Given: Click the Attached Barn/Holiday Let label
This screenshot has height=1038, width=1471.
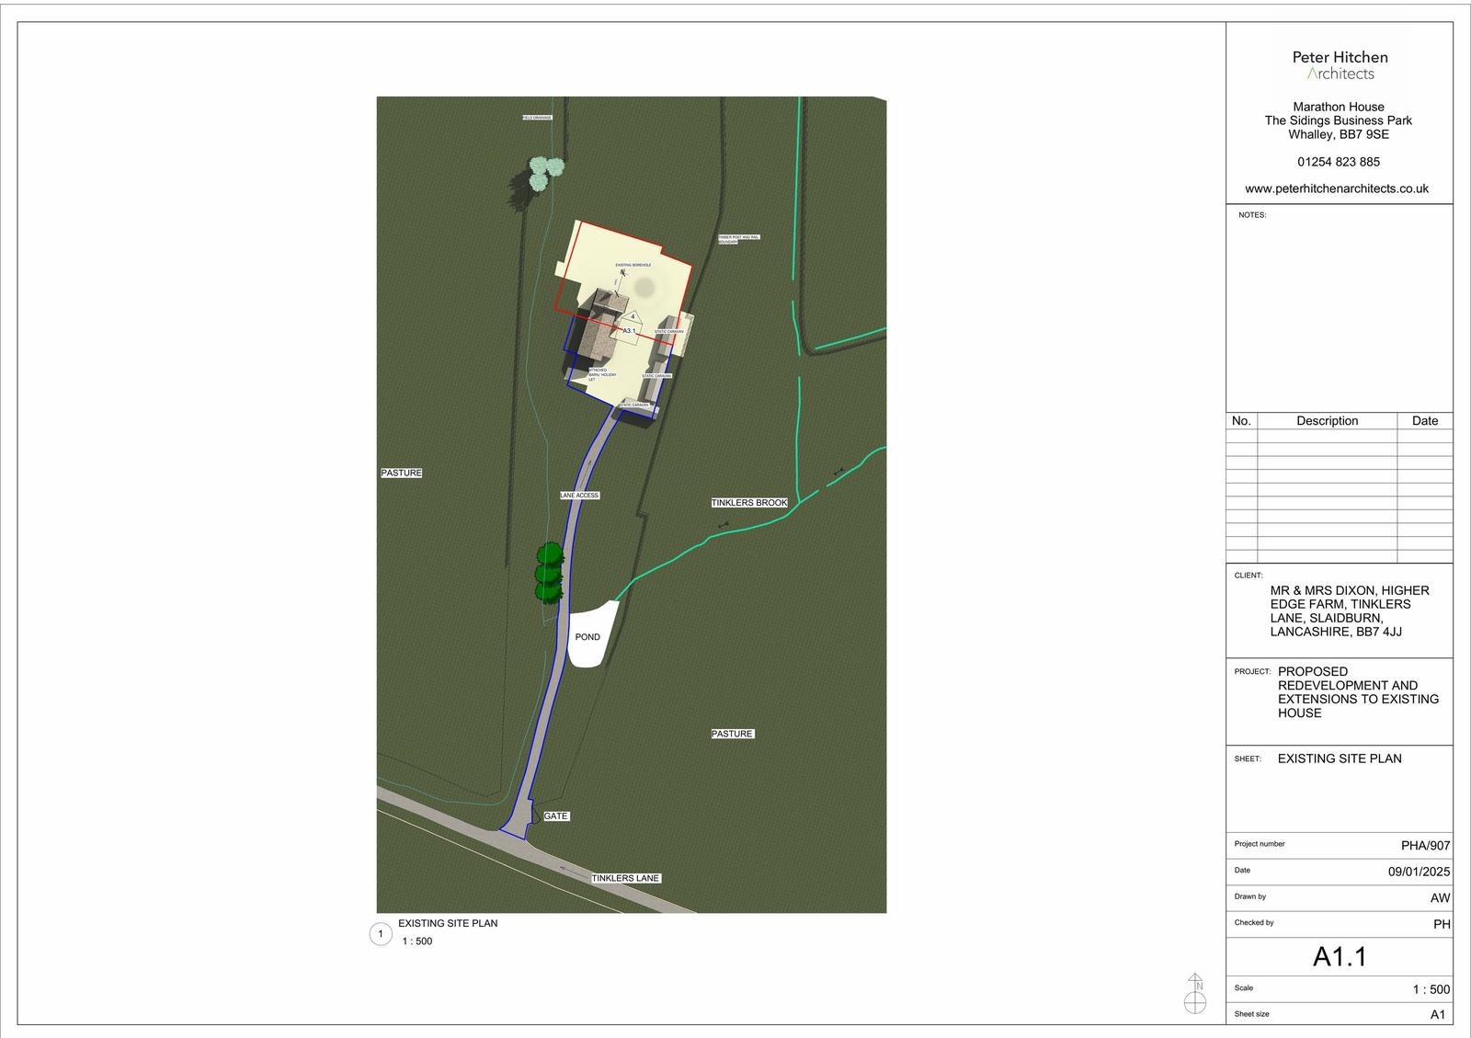Looking at the screenshot, I should click(598, 374).
